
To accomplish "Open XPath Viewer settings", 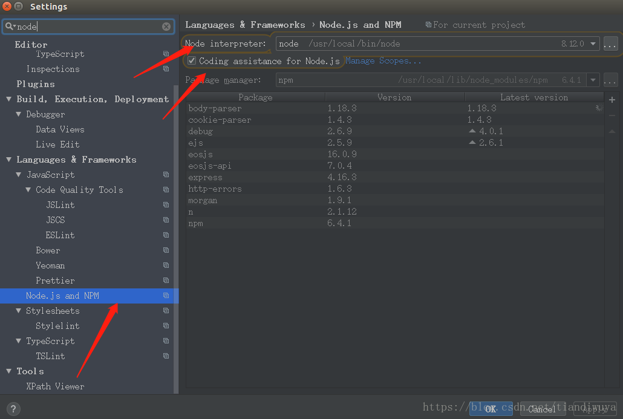I will click(x=55, y=386).
